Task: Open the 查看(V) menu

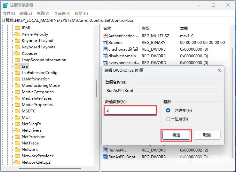Action: pyautogui.click(x=43, y=13)
